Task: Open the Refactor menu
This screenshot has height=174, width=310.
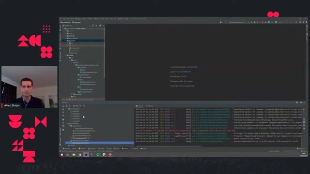Action: coord(96,19)
